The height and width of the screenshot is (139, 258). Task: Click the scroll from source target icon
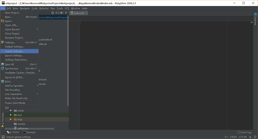pyautogui.click(x=52, y=13)
